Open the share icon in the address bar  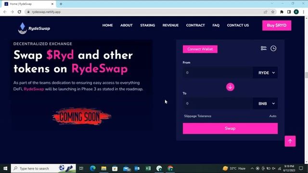[x=265, y=12]
